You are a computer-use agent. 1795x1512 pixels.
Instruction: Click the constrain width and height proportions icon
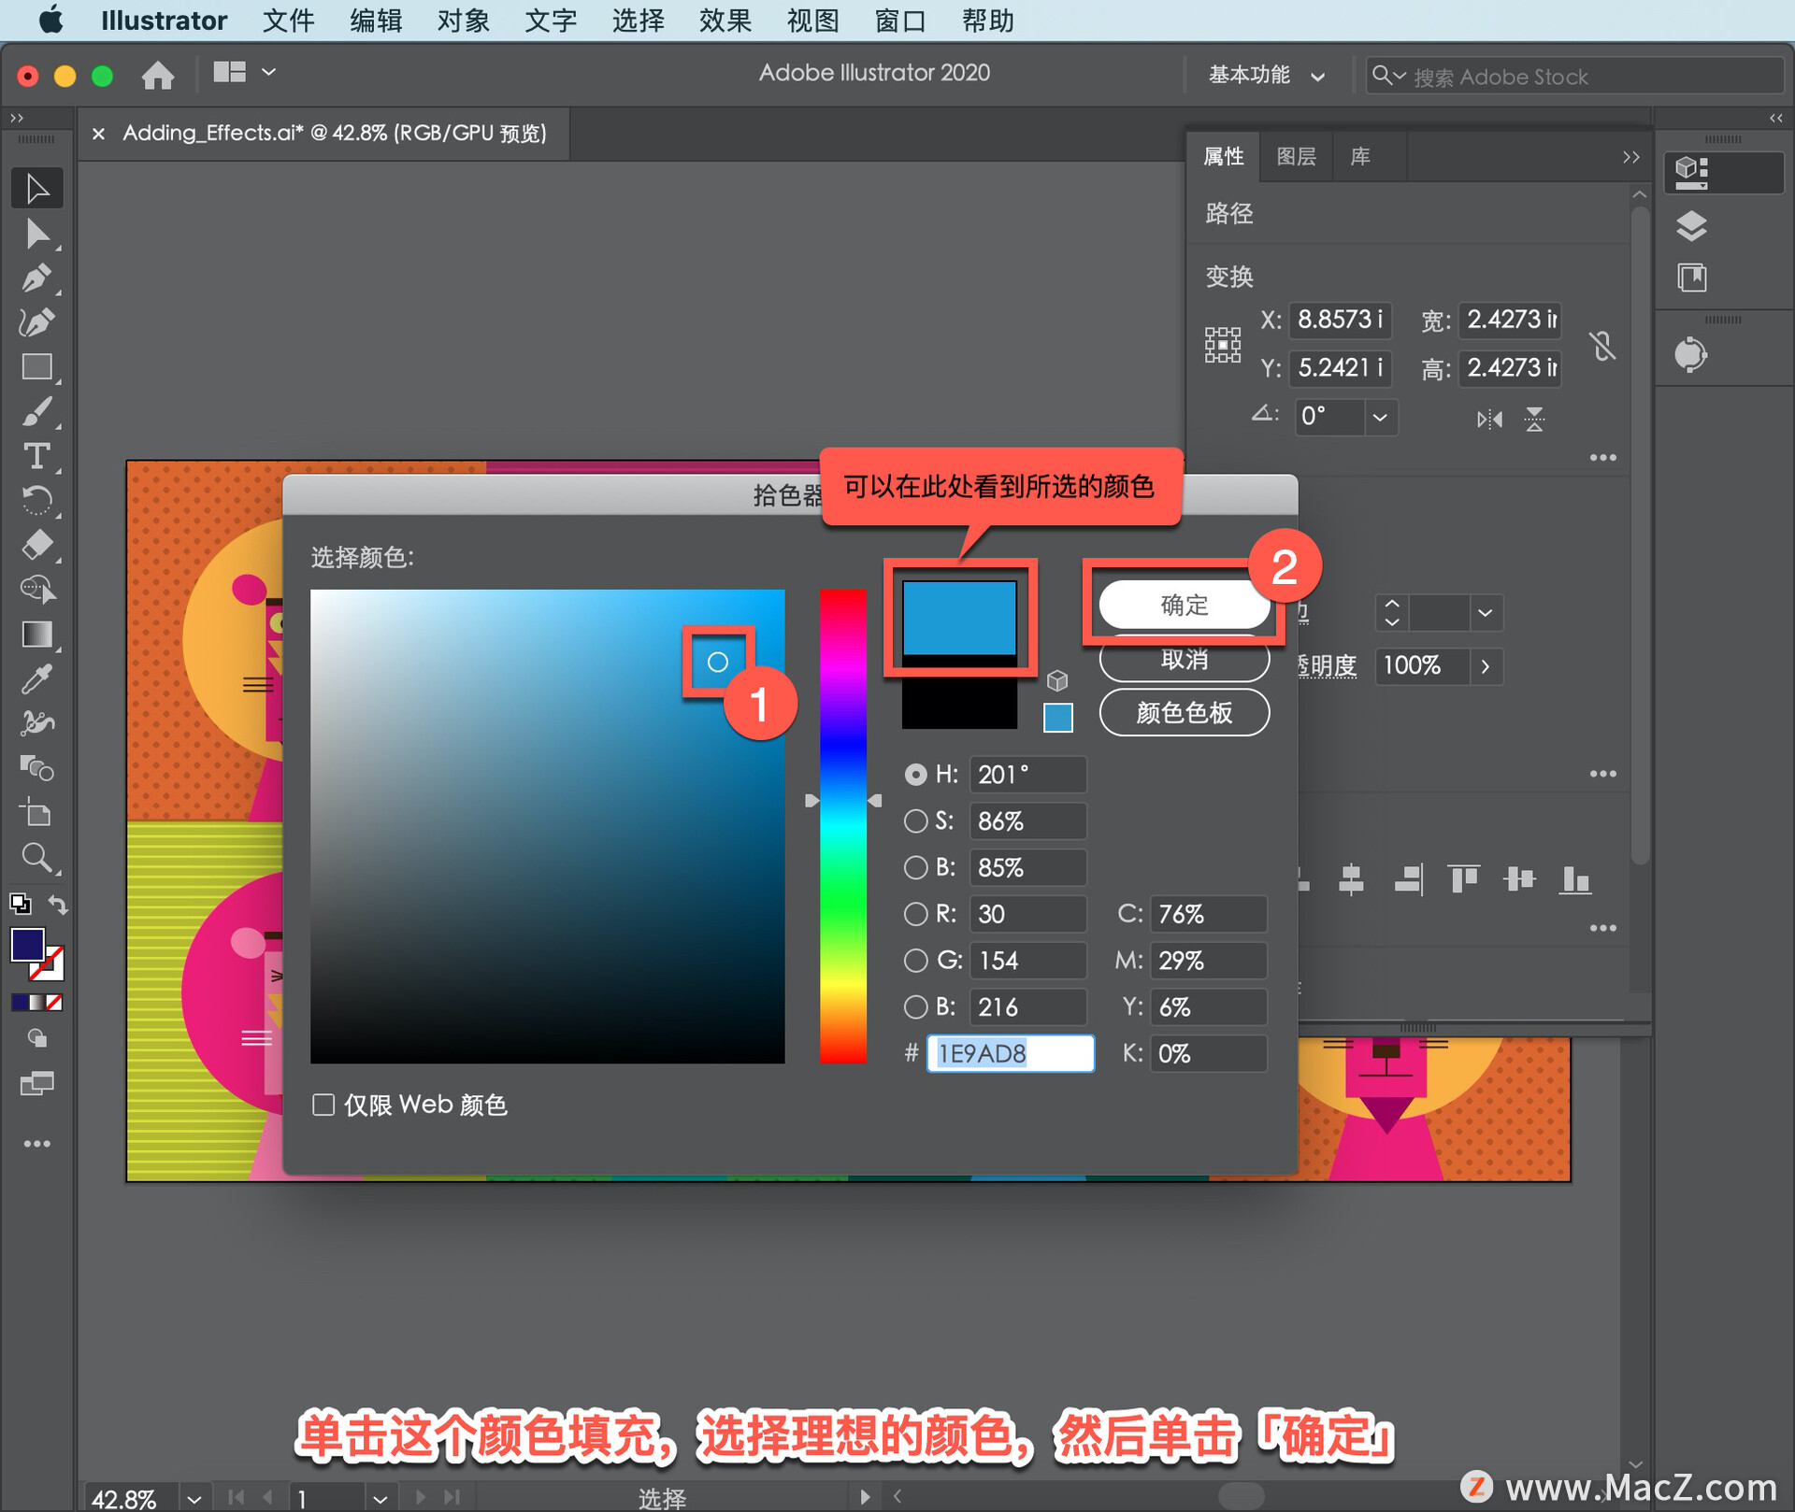1602,346
